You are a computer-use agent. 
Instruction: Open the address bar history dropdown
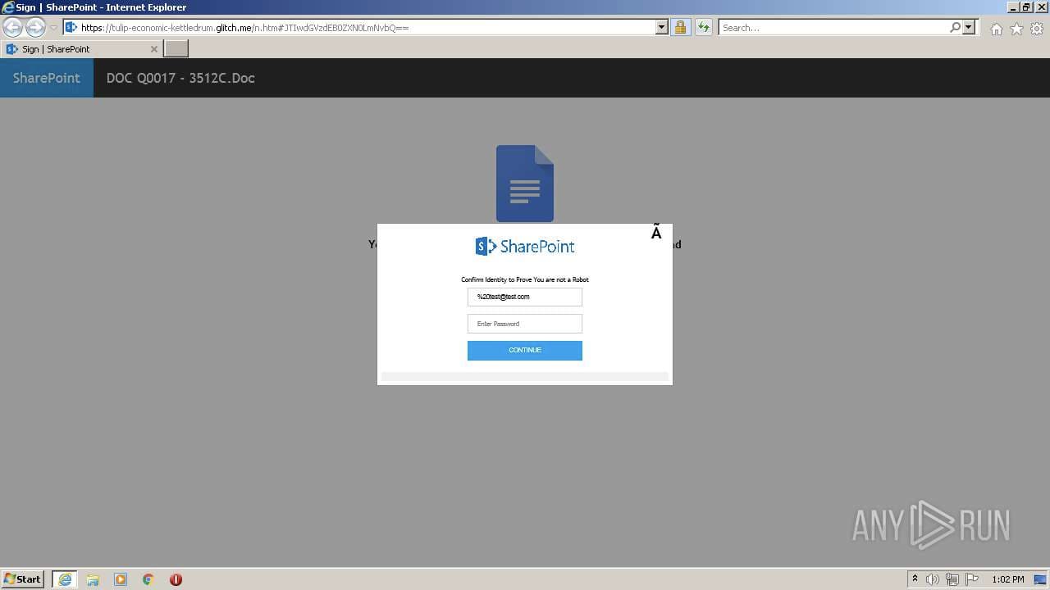[662, 27]
